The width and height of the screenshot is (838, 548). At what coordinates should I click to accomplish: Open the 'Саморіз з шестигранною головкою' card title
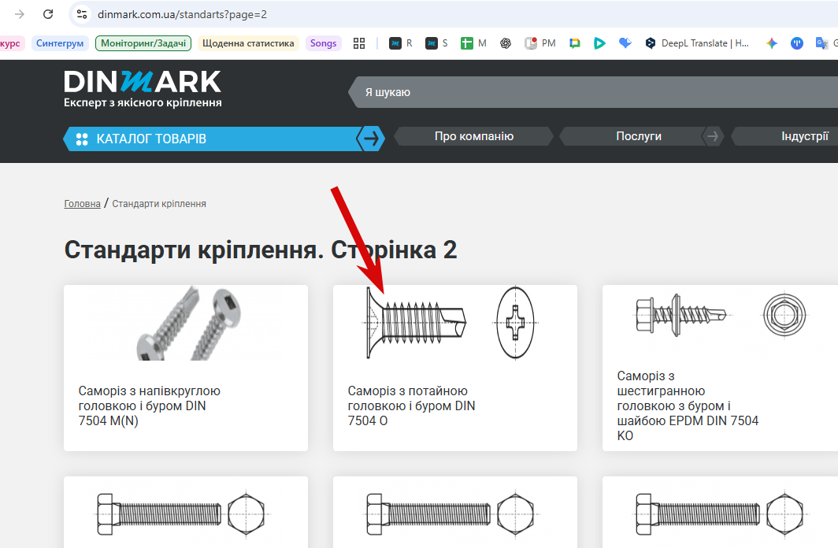[x=688, y=406]
